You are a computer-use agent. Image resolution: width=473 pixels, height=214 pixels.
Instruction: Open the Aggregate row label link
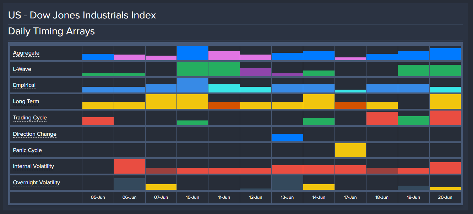26,53
